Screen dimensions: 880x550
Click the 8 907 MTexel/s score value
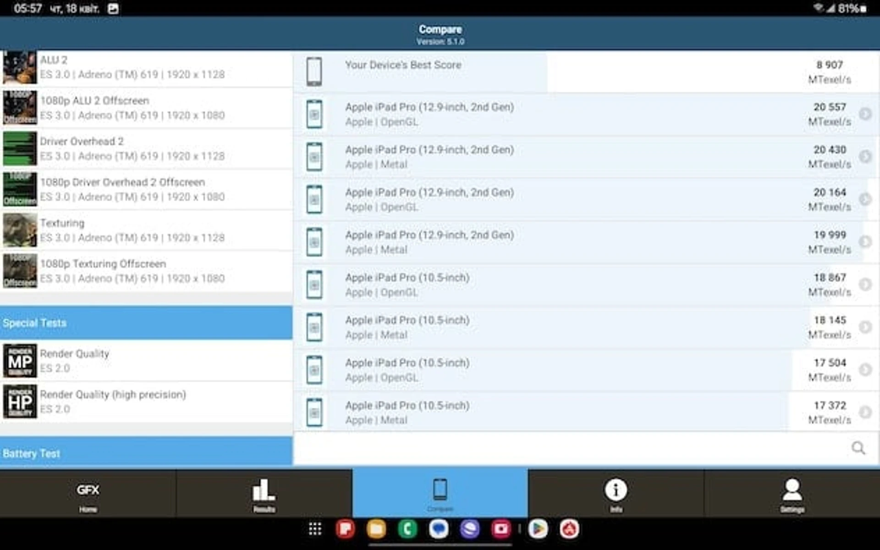tap(830, 72)
